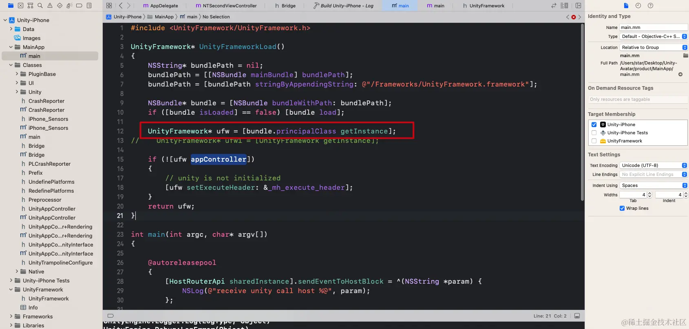Click the file Name field main.mm
Image resolution: width=689 pixels, height=329 pixels.
pos(654,27)
